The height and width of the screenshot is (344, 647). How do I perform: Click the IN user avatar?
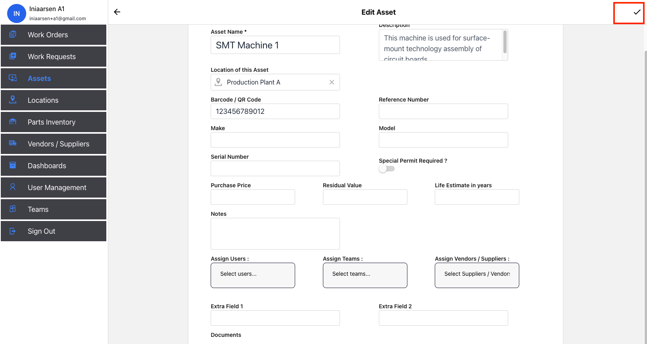point(17,13)
